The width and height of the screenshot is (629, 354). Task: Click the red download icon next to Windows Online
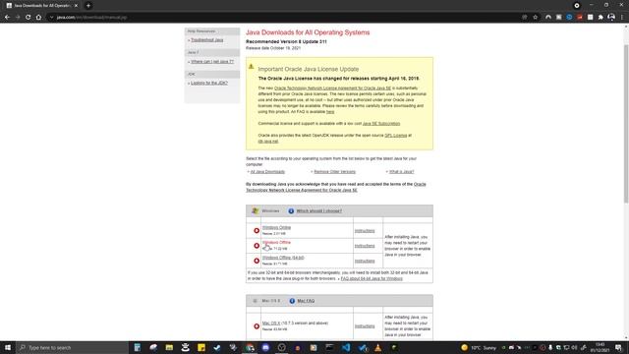coord(257,231)
